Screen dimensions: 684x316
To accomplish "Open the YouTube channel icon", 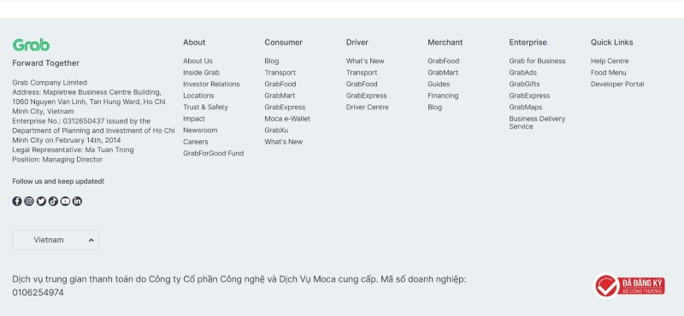I will [x=65, y=201].
